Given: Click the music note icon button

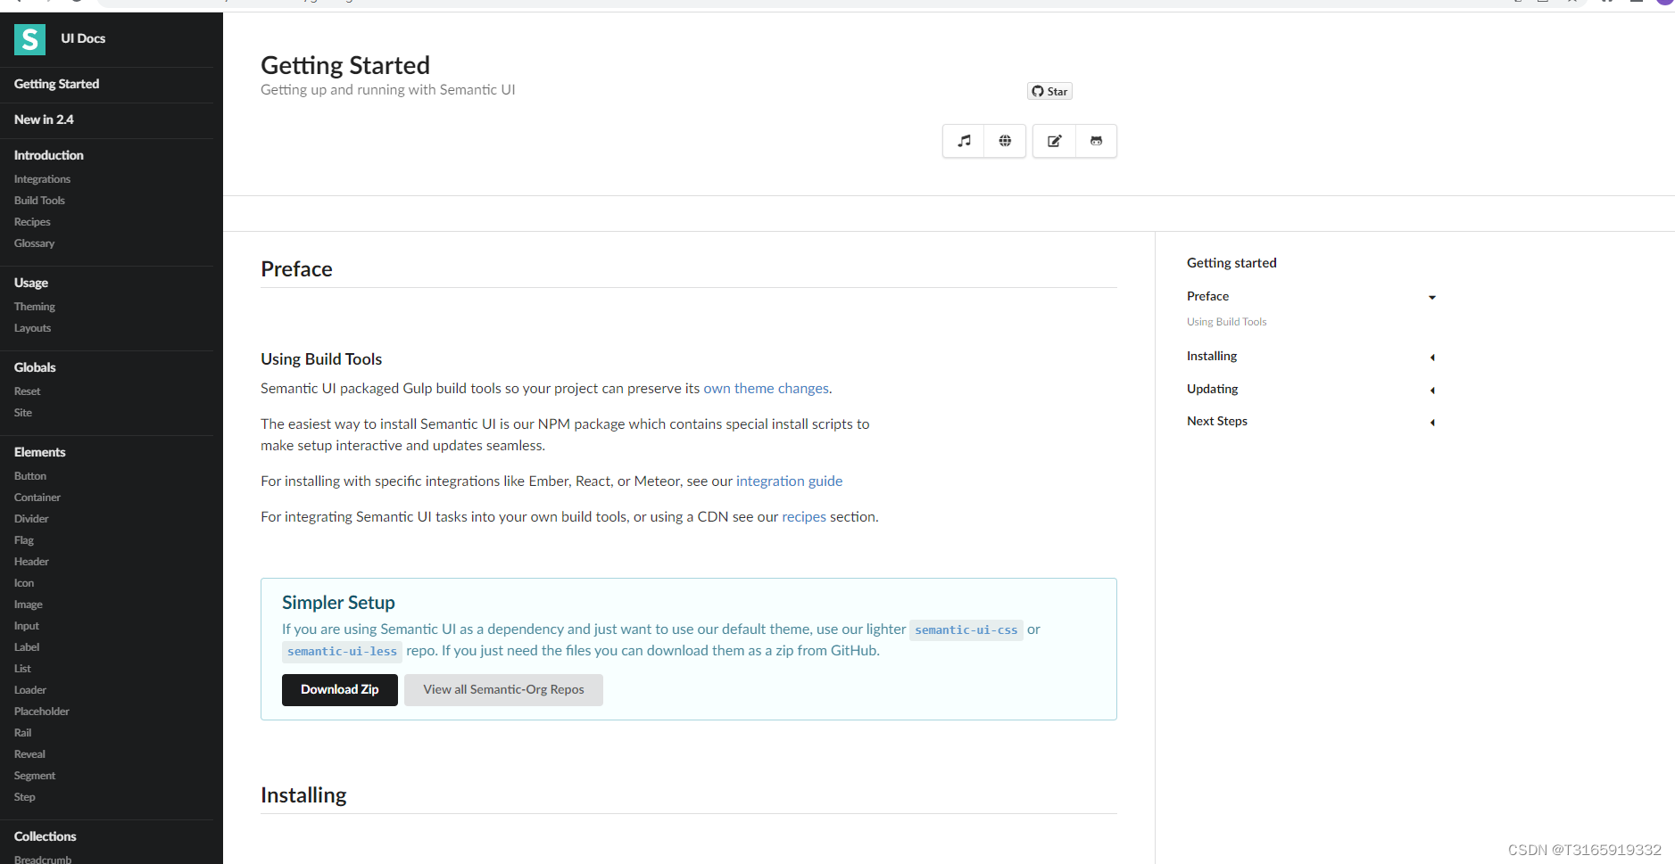Looking at the screenshot, I should point(964,141).
